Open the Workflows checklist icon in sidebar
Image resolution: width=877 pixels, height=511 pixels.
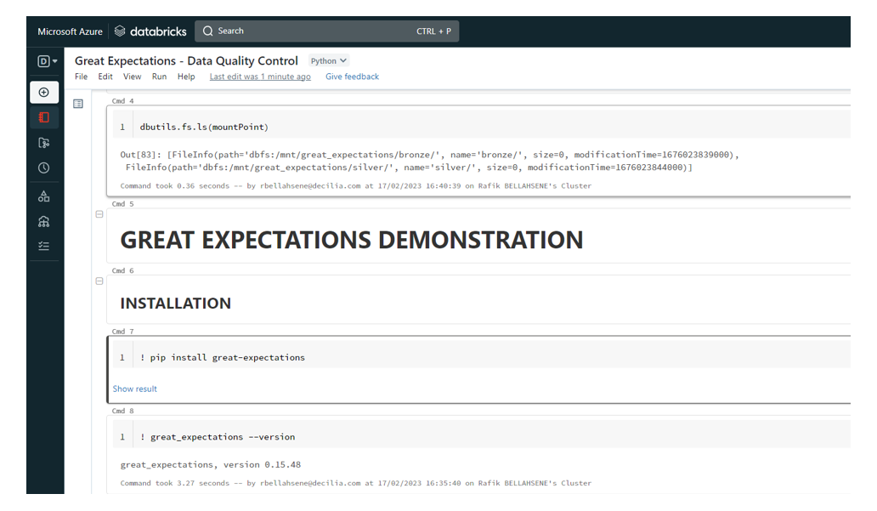click(x=44, y=247)
